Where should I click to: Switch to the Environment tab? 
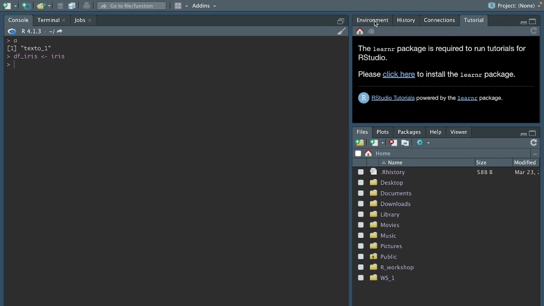click(x=372, y=20)
